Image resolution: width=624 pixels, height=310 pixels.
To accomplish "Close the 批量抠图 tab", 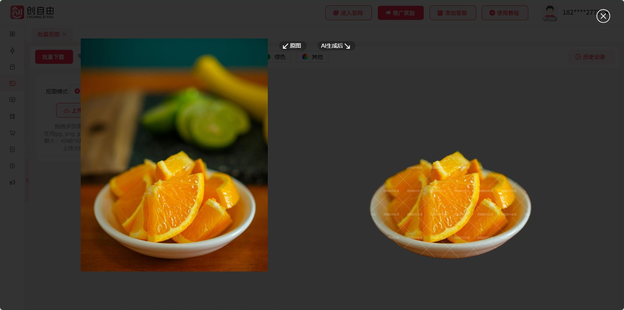I will point(65,34).
